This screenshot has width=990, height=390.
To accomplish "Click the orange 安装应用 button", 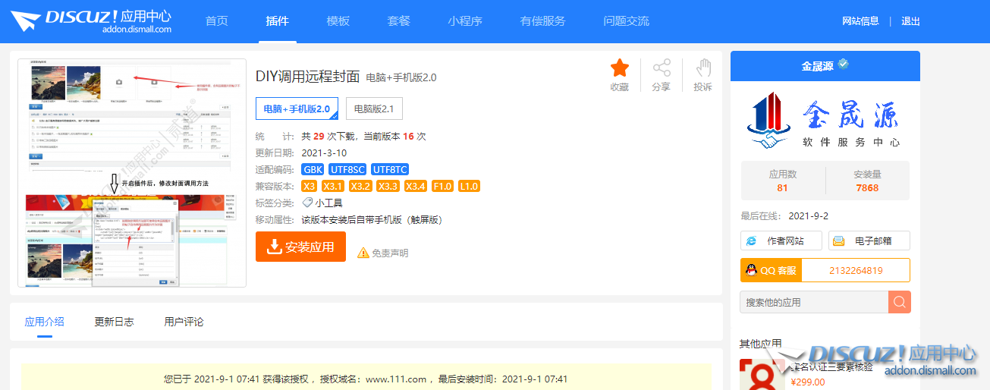I will (x=300, y=247).
